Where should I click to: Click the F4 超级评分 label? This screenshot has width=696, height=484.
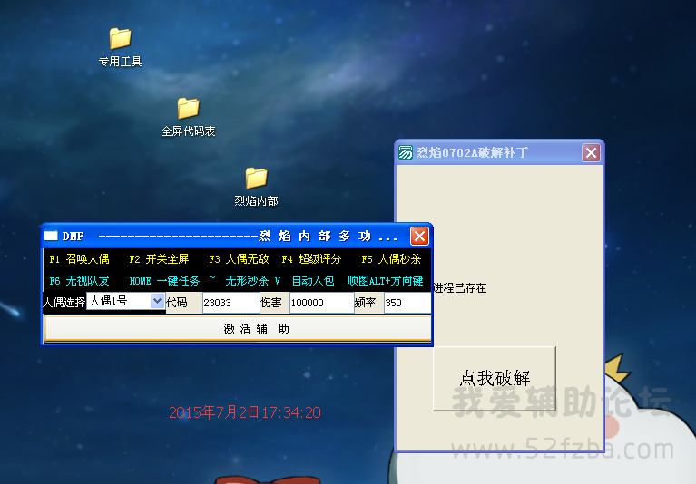click(x=311, y=259)
